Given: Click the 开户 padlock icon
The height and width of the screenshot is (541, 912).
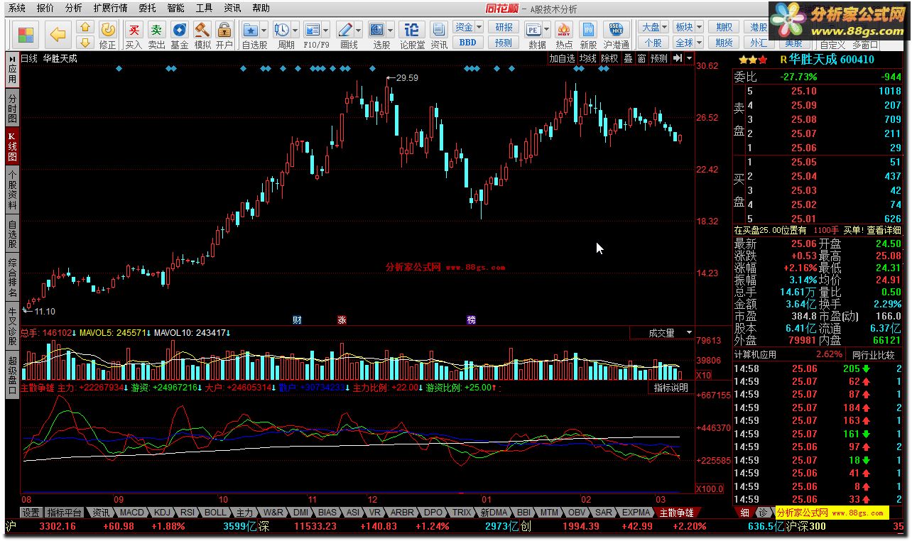Looking at the screenshot, I should click(224, 30).
